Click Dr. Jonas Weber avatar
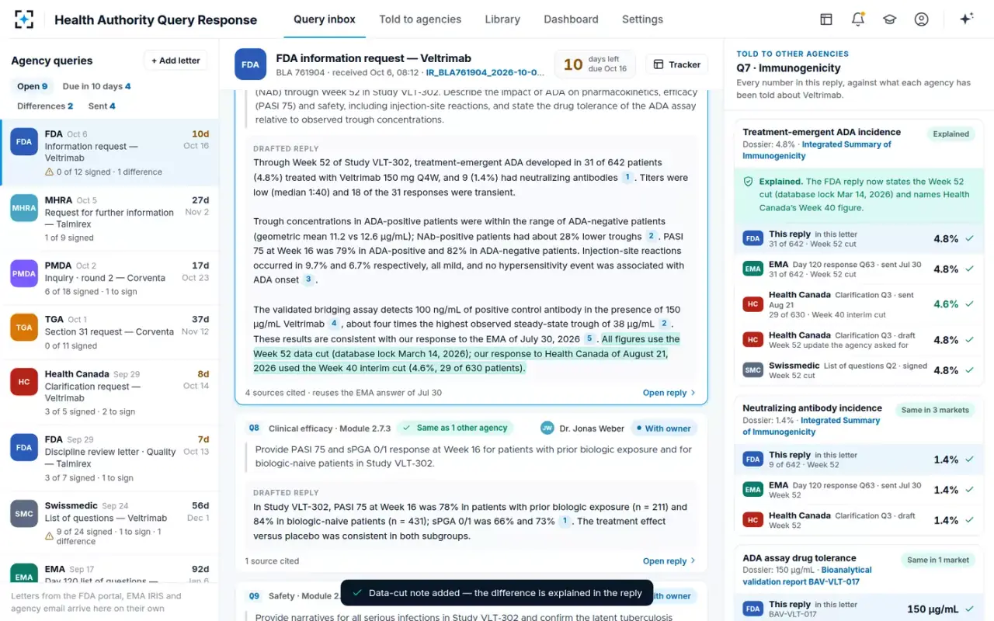994x621 pixels. pyautogui.click(x=547, y=428)
